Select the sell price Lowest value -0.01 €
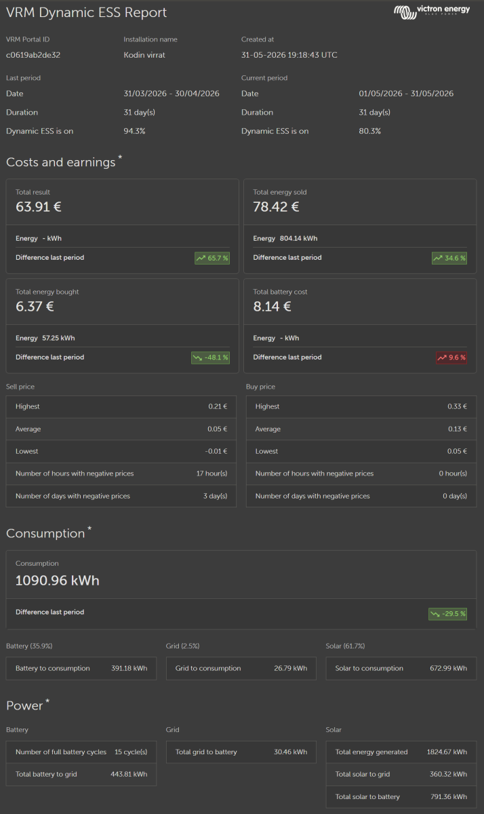Image resolution: width=484 pixels, height=814 pixels. [216, 451]
